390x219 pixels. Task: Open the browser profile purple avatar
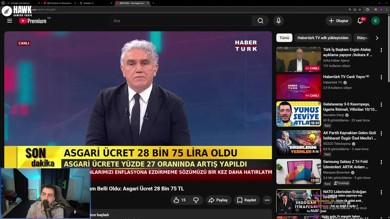[381, 9]
